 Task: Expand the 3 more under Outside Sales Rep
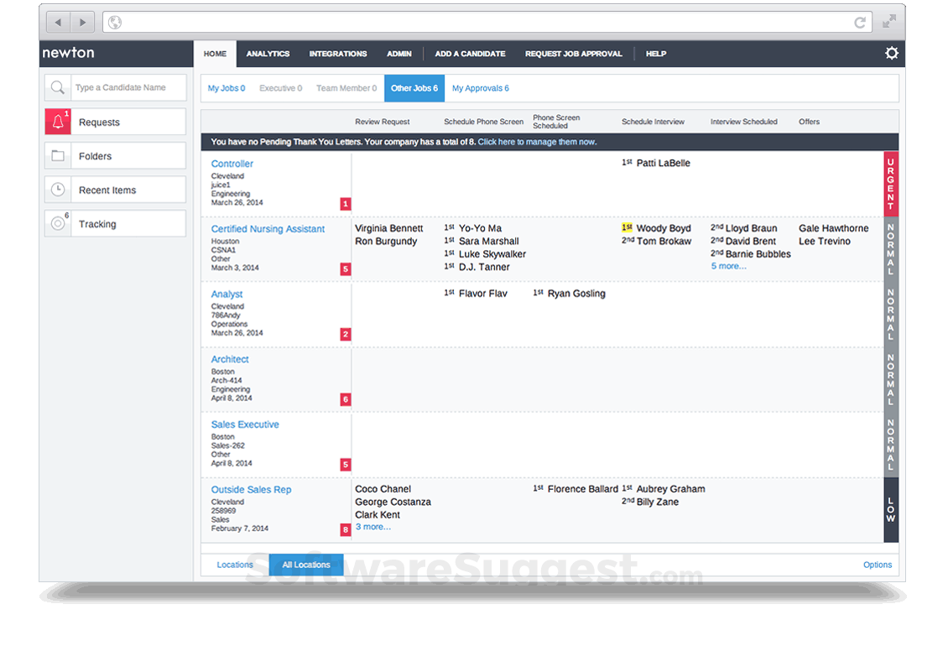372,527
